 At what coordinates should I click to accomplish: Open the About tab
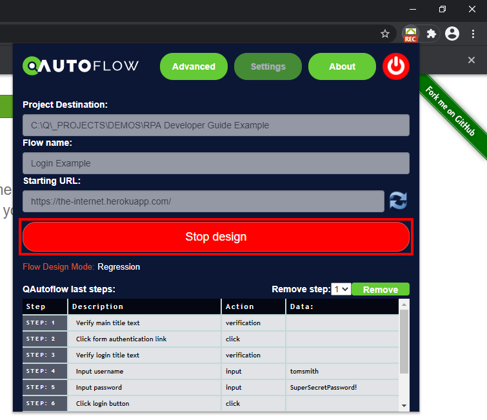pyautogui.click(x=342, y=66)
